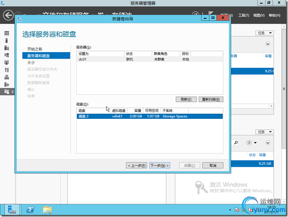Open the arrow beside list view options
288x217 pixels.
click(x=255, y=143)
